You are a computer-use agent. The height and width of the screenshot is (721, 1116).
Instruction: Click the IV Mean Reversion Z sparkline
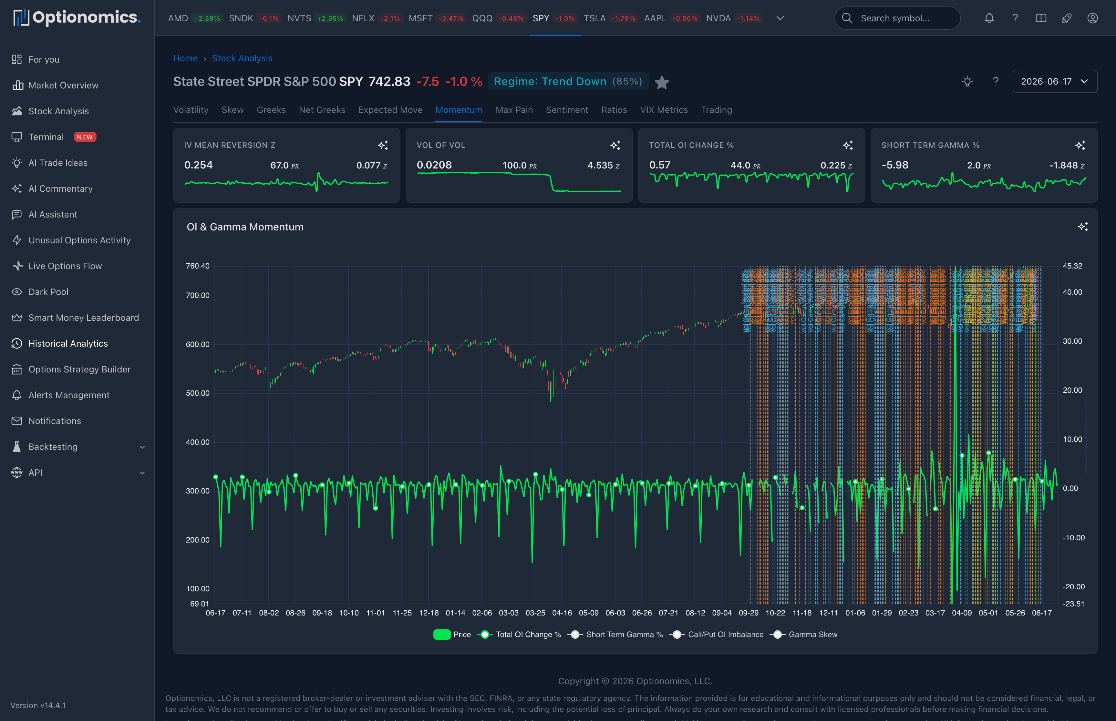(x=286, y=183)
